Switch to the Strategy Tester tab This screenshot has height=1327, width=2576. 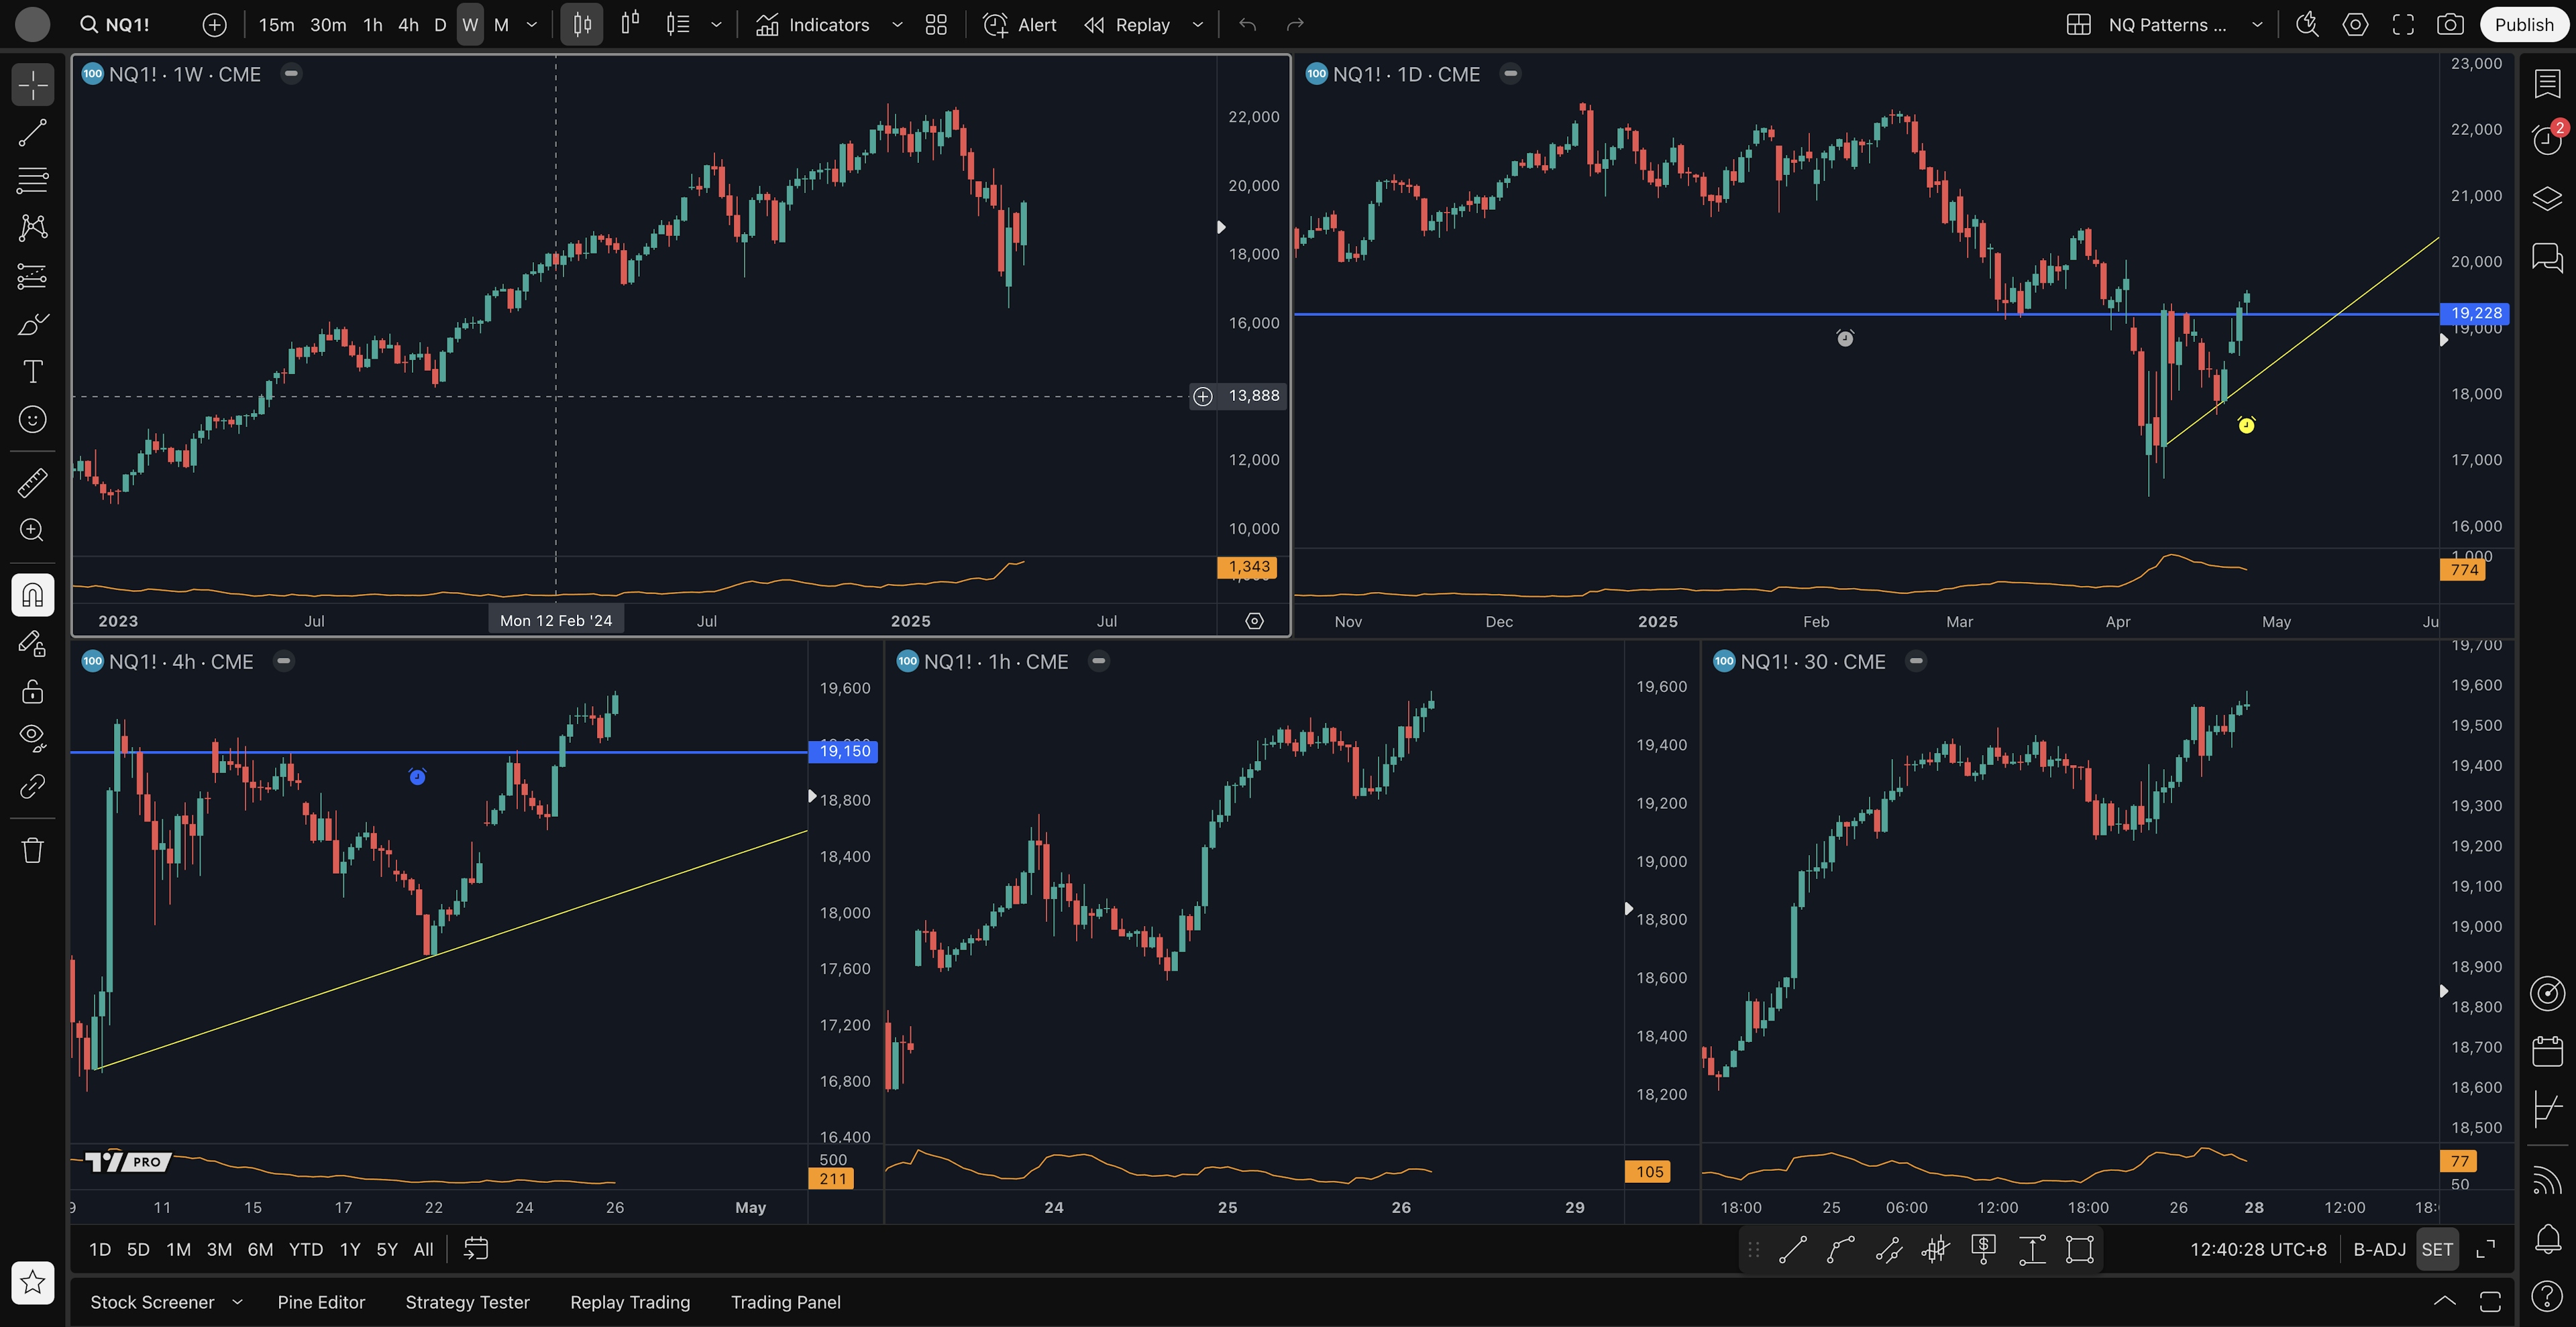pos(467,1302)
